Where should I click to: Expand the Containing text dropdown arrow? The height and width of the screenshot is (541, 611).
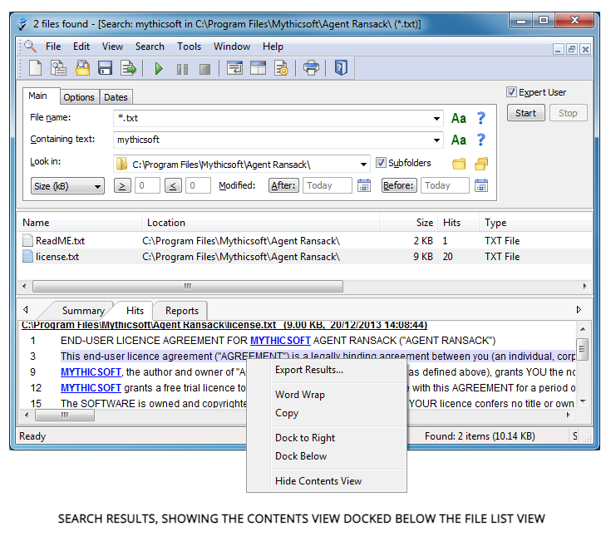436,140
